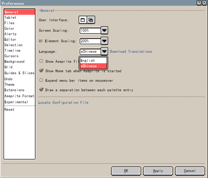Enable Expand menu bar items on mouseover
The width and height of the screenshot is (208, 178).
41,80
